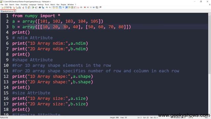
Task: Open the Run menu
Action: tap(58, 5)
